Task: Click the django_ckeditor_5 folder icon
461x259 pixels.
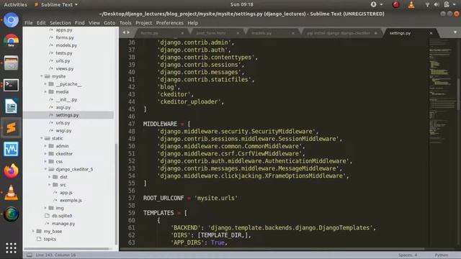Action: [x=51, y=170]
